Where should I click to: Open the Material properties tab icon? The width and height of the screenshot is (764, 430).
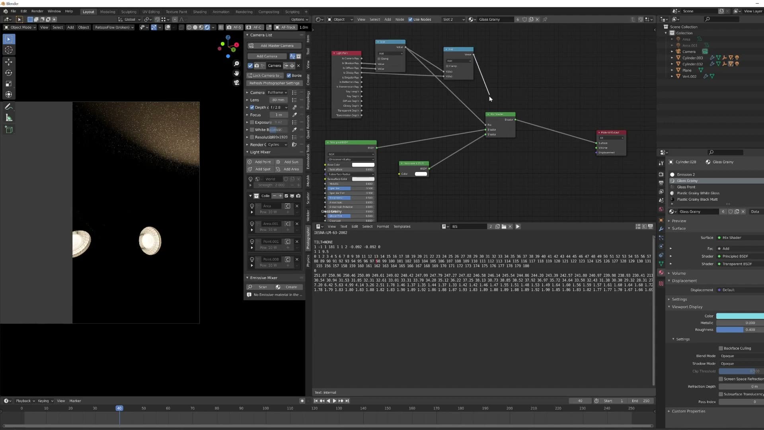pos(661,273)
